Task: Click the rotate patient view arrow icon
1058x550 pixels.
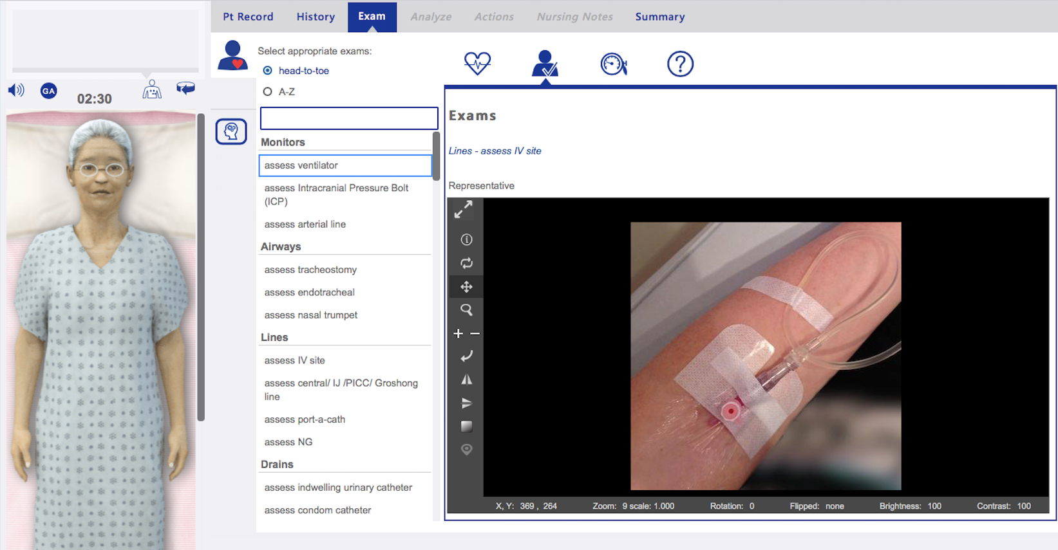Action: point(185,88)
